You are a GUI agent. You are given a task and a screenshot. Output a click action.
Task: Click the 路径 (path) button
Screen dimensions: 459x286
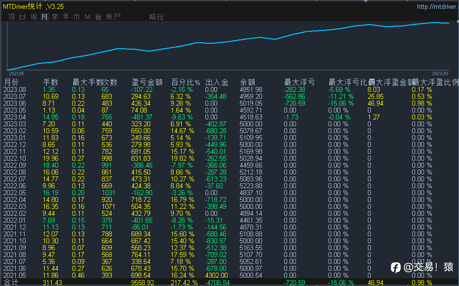tap(156, 17)
